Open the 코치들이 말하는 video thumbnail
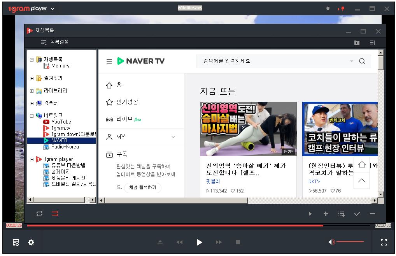 (340, 129)
